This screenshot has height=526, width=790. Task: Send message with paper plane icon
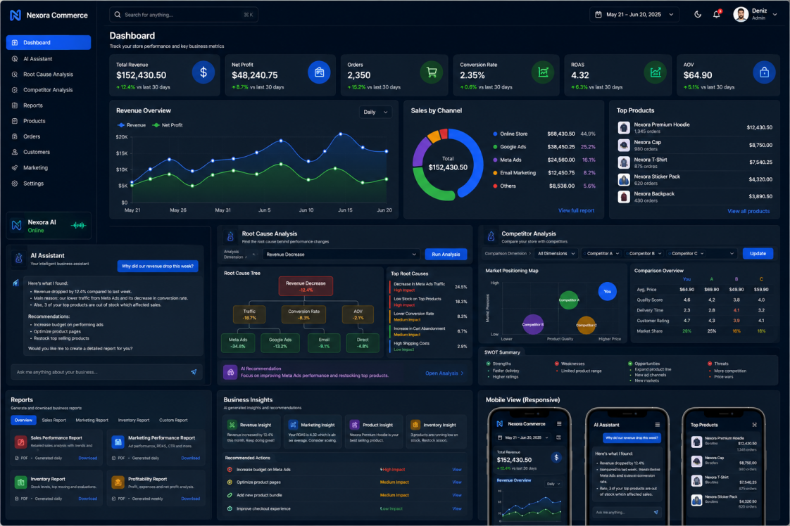pos(194,372)
